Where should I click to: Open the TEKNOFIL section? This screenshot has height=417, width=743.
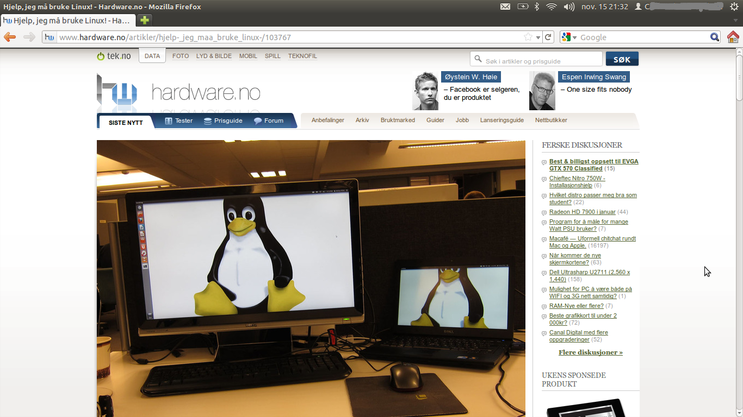point(302,56)
